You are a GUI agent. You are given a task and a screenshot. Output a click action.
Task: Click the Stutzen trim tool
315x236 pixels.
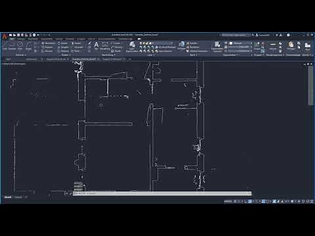tap(77, 43)
